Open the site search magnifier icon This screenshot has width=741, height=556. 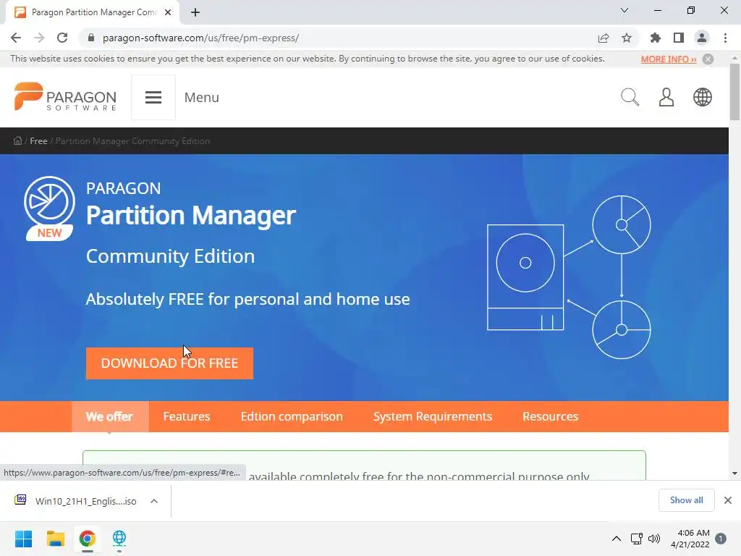pyautogui.click(x=630, y=98)
